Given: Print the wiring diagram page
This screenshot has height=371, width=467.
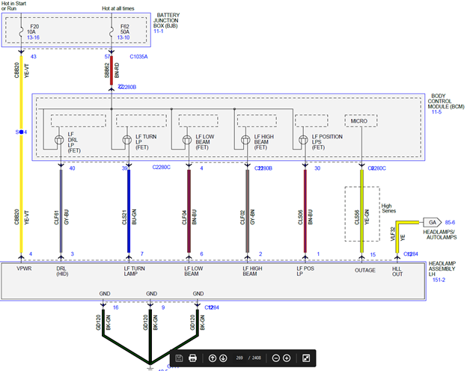Looking at the screenshot, I should point(192,358).
